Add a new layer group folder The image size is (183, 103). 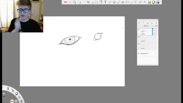tap(143, 23)
